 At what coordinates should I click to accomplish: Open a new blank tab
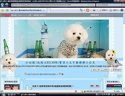(49, 10)
